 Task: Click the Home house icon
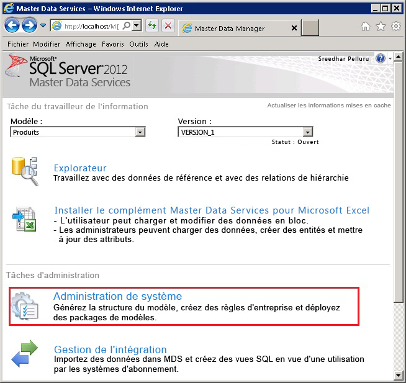pos(366,26)
